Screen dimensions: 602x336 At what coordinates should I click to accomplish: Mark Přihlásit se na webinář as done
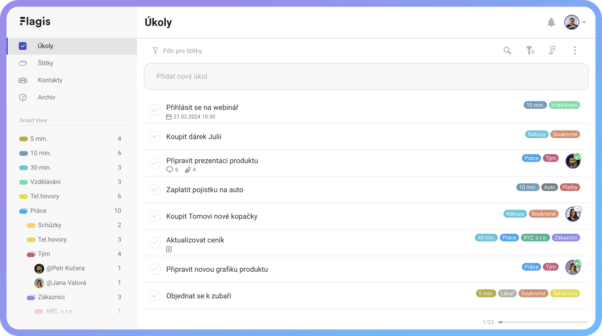pos(155,110)
